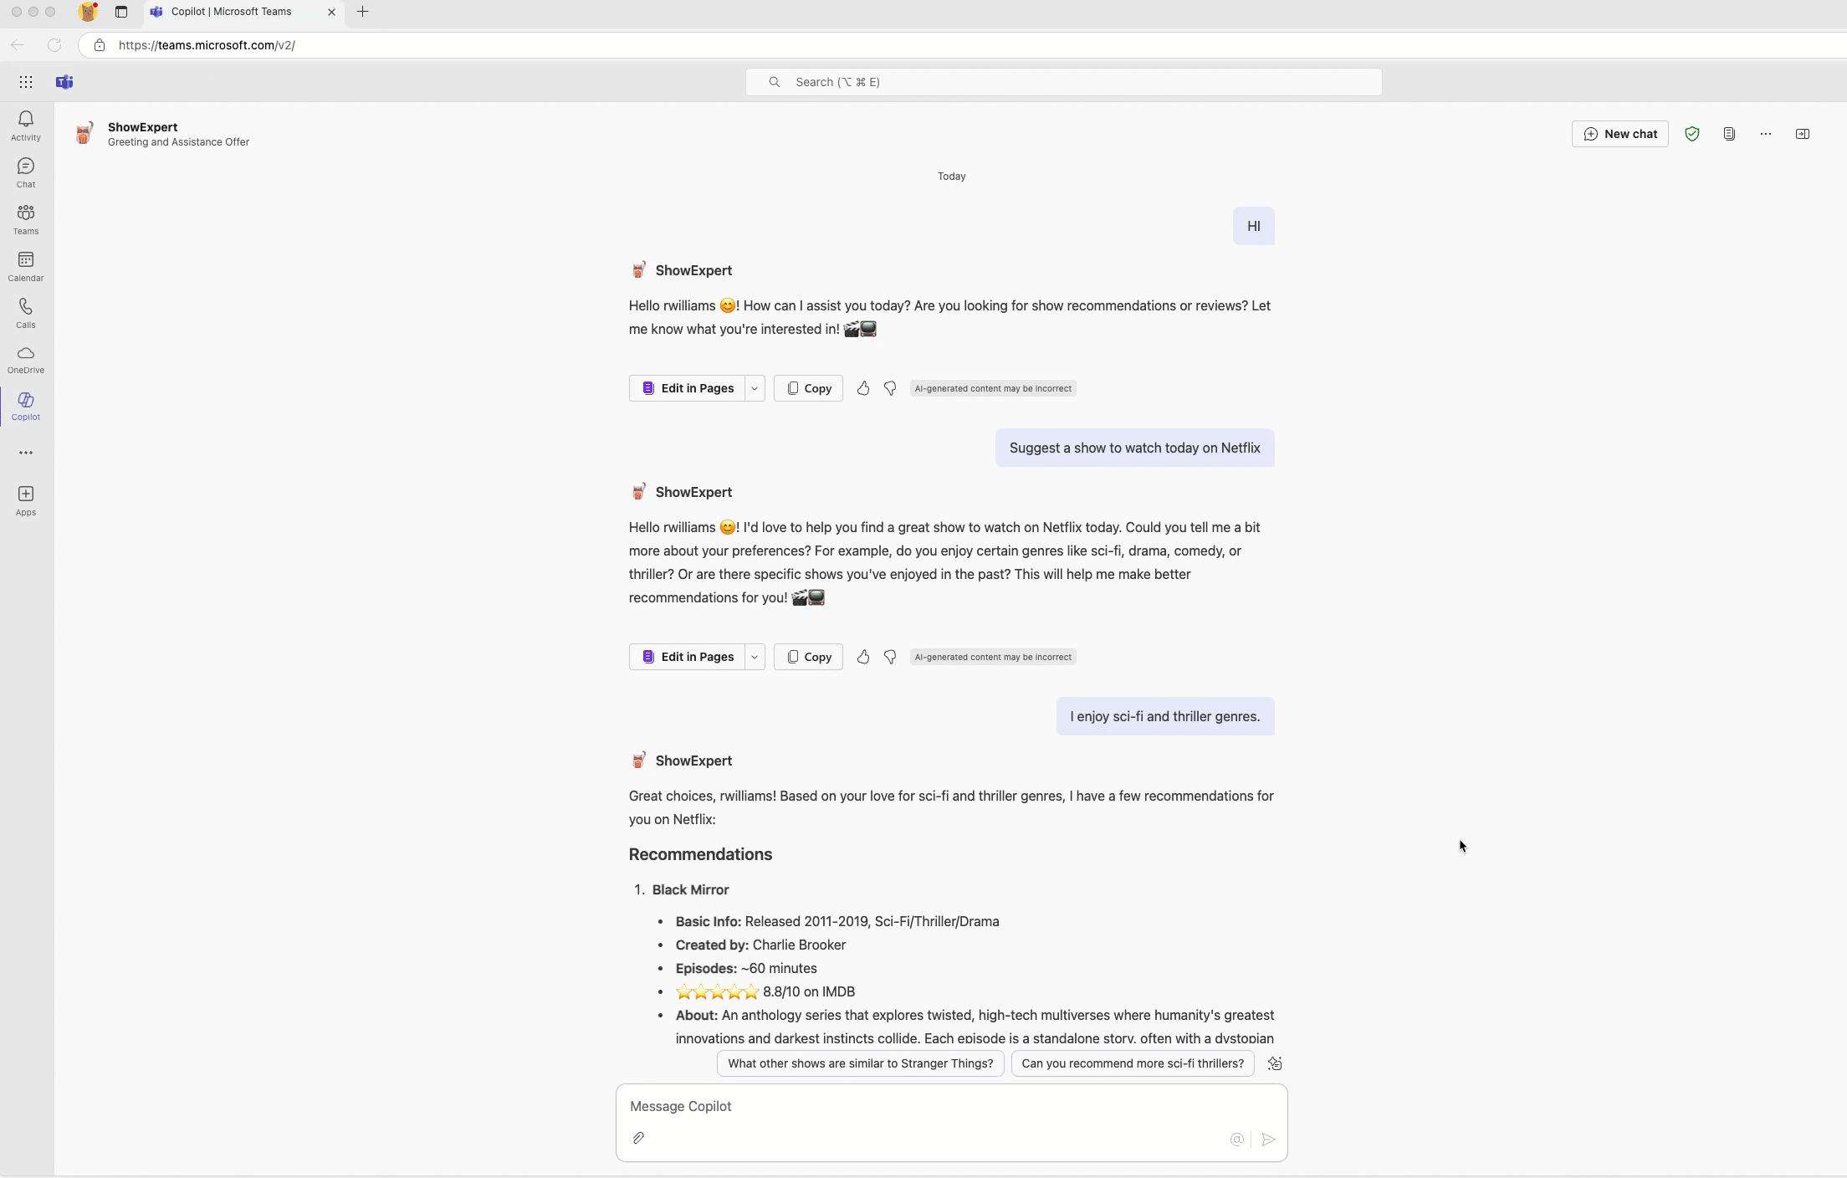Screen dimensions: 1847x1178
Task: Refresh the suggested prompts icon
Action: (x=1275, y=1063)
